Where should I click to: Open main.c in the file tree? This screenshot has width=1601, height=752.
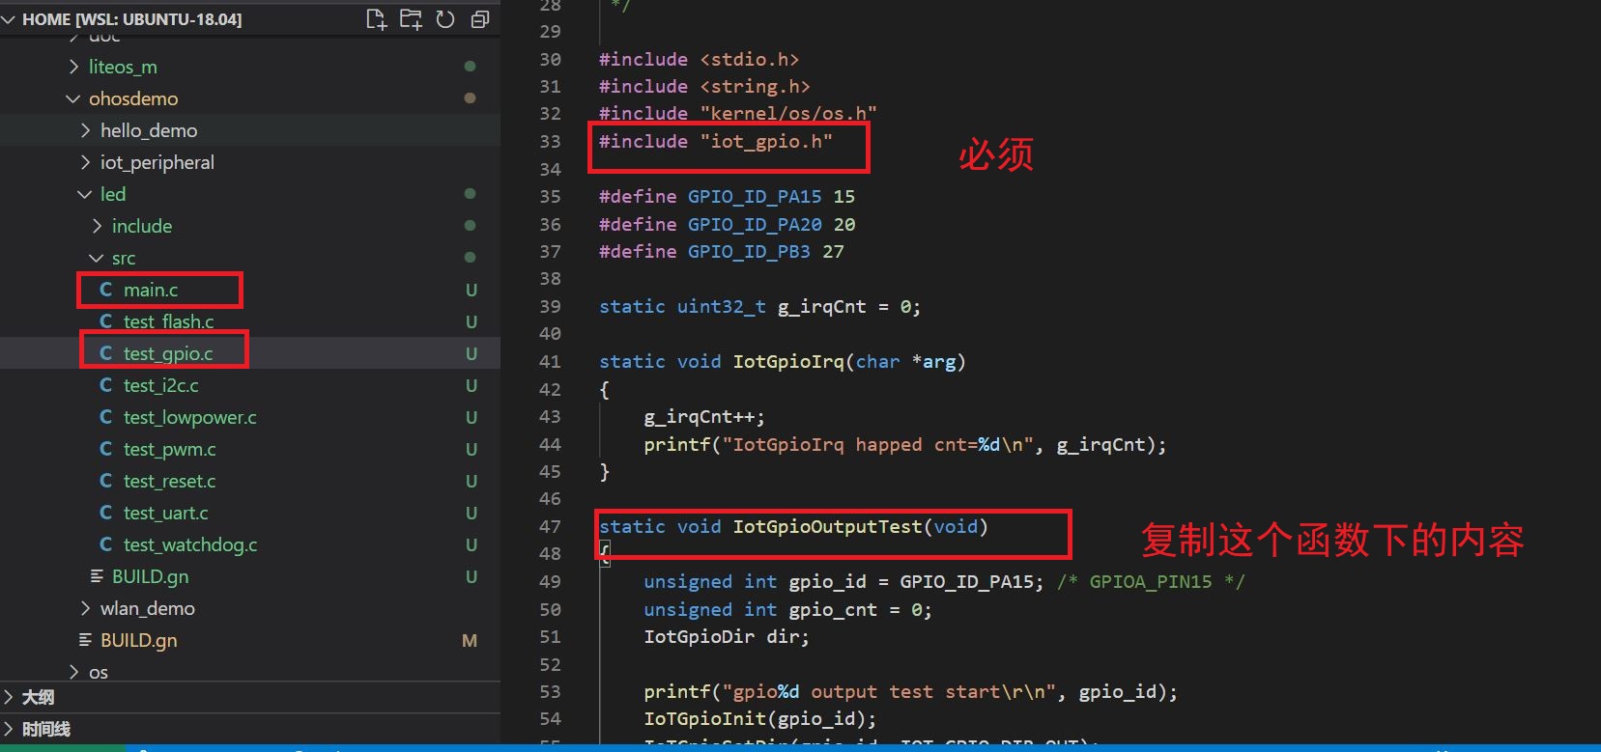tap(151, 290)
